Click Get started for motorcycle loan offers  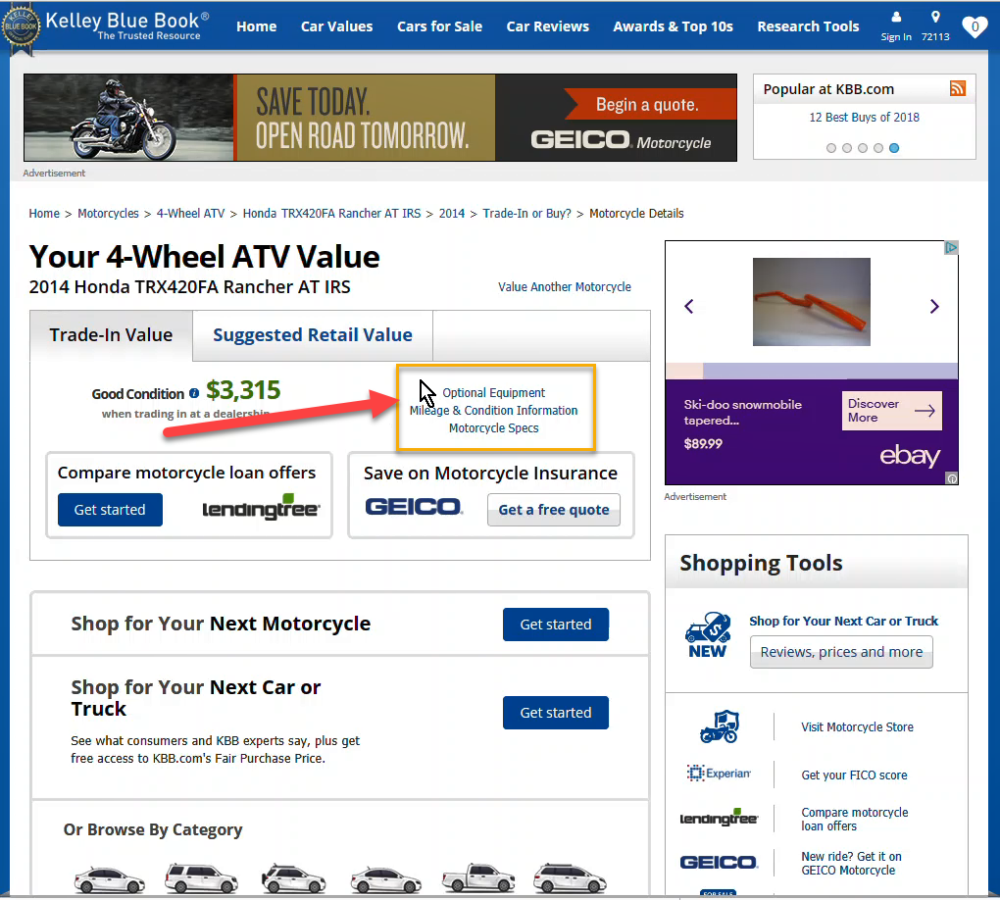(110, 510)
